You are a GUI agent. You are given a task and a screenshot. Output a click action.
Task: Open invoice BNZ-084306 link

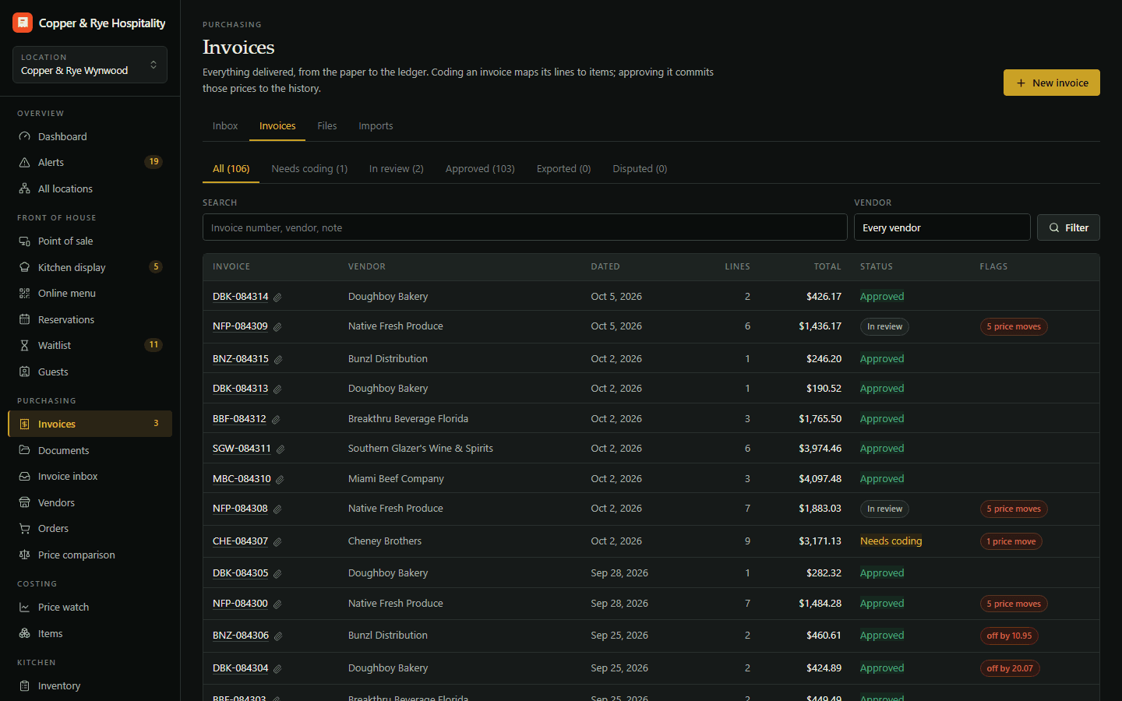[x=241, y=635]
